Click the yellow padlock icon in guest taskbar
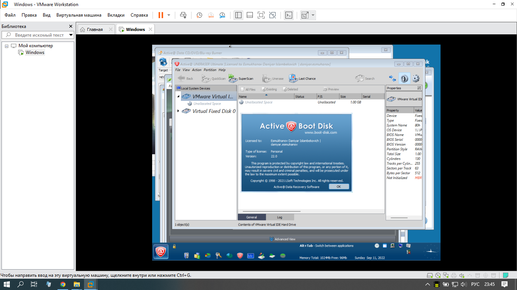 (174, 246)
